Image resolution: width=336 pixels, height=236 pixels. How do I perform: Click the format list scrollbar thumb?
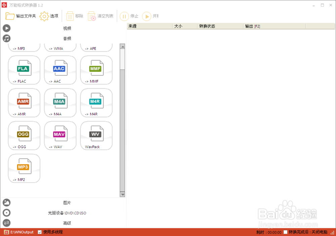click(x=122, y=59)
